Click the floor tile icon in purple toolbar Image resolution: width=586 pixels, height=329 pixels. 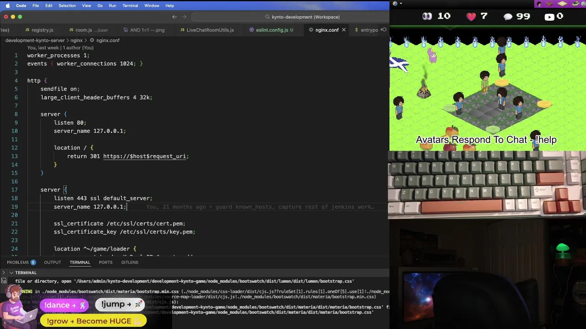point(563,4)
